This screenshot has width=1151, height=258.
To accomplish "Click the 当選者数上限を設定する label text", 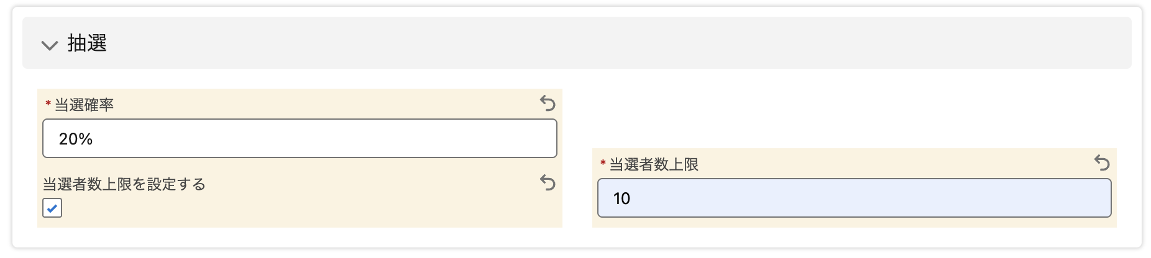I will [124, 184].
